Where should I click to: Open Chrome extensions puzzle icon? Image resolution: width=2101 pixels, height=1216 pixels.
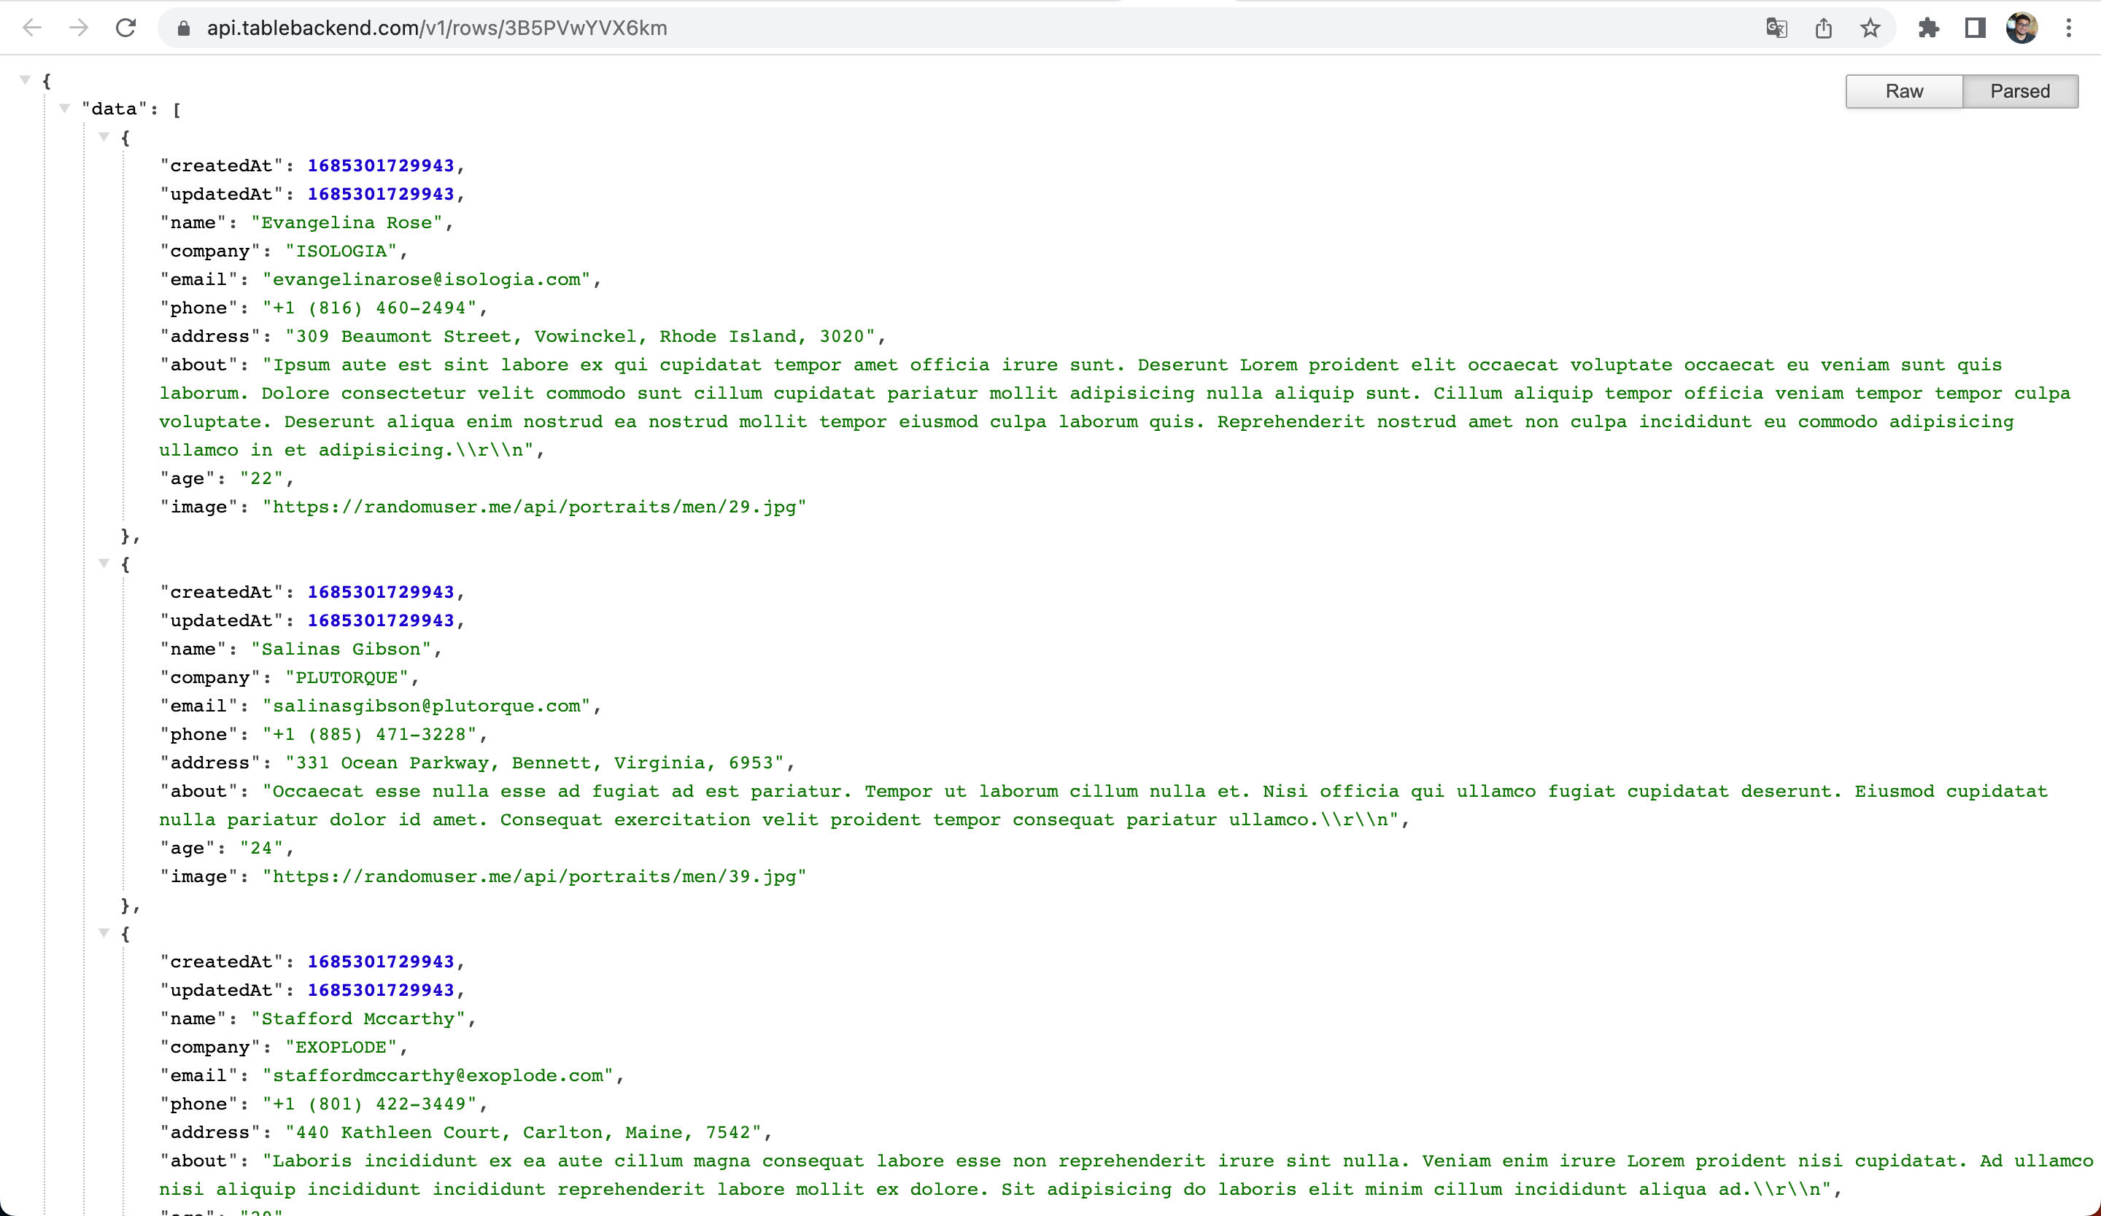tap(1928, 28)
